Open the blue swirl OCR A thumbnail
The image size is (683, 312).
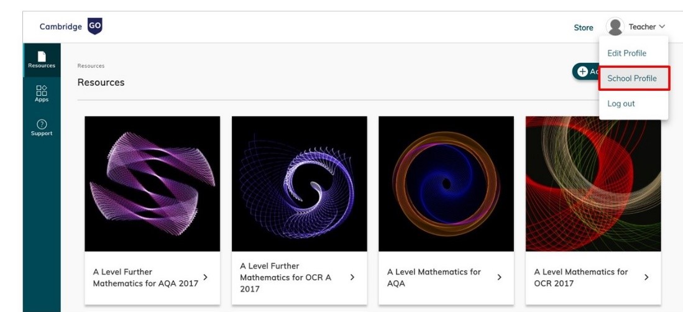click(300, 184)
